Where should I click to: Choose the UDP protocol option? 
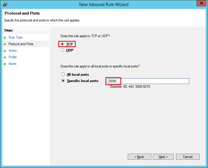(x=63, y=50)
